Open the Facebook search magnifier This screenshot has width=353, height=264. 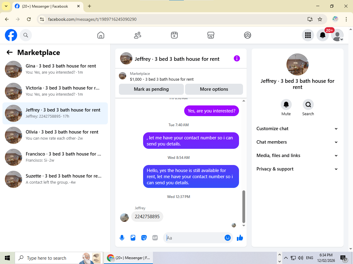(x=26, y=35)
